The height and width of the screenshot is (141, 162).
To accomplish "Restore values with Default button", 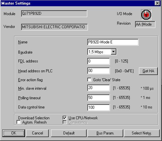I will pyautogui.click(x=69, y=133).
